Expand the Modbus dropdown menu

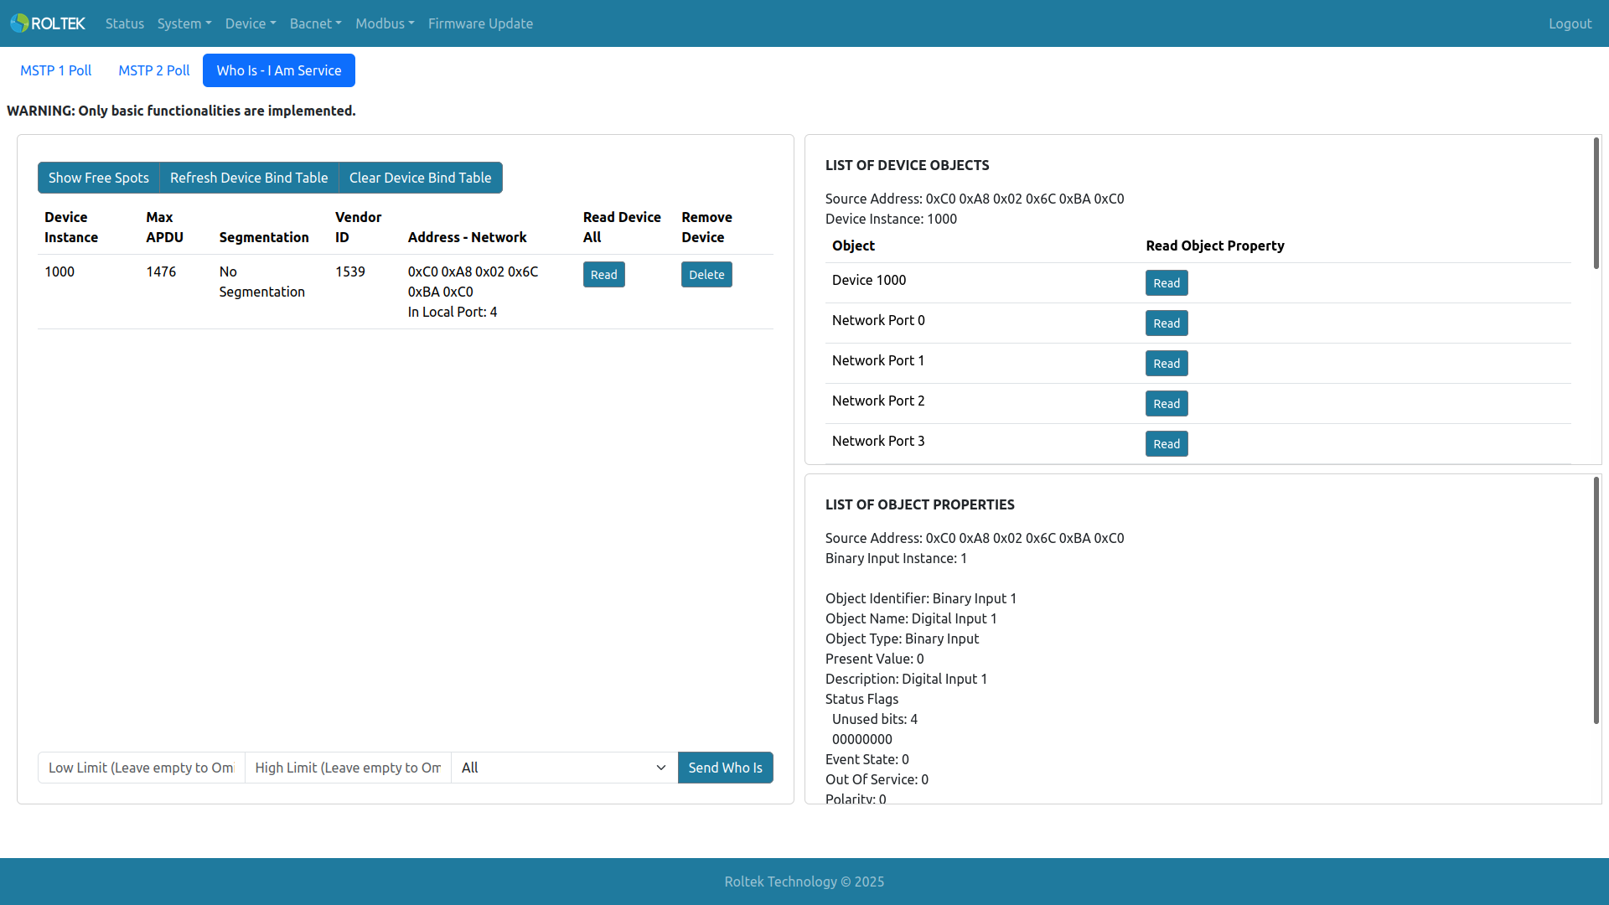coord(385,23)
